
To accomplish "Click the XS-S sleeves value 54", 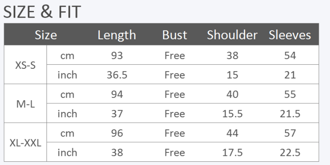I will (290, 56).
